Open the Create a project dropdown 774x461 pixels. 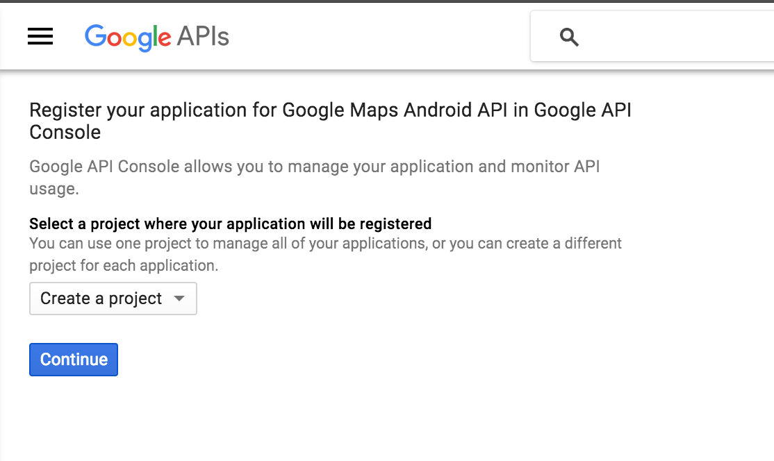pos(113,299)
